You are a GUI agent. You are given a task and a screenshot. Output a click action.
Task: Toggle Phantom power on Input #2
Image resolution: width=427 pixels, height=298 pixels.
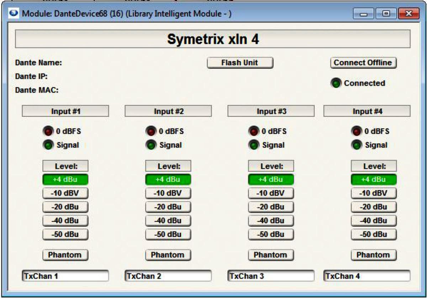[168, 255]
